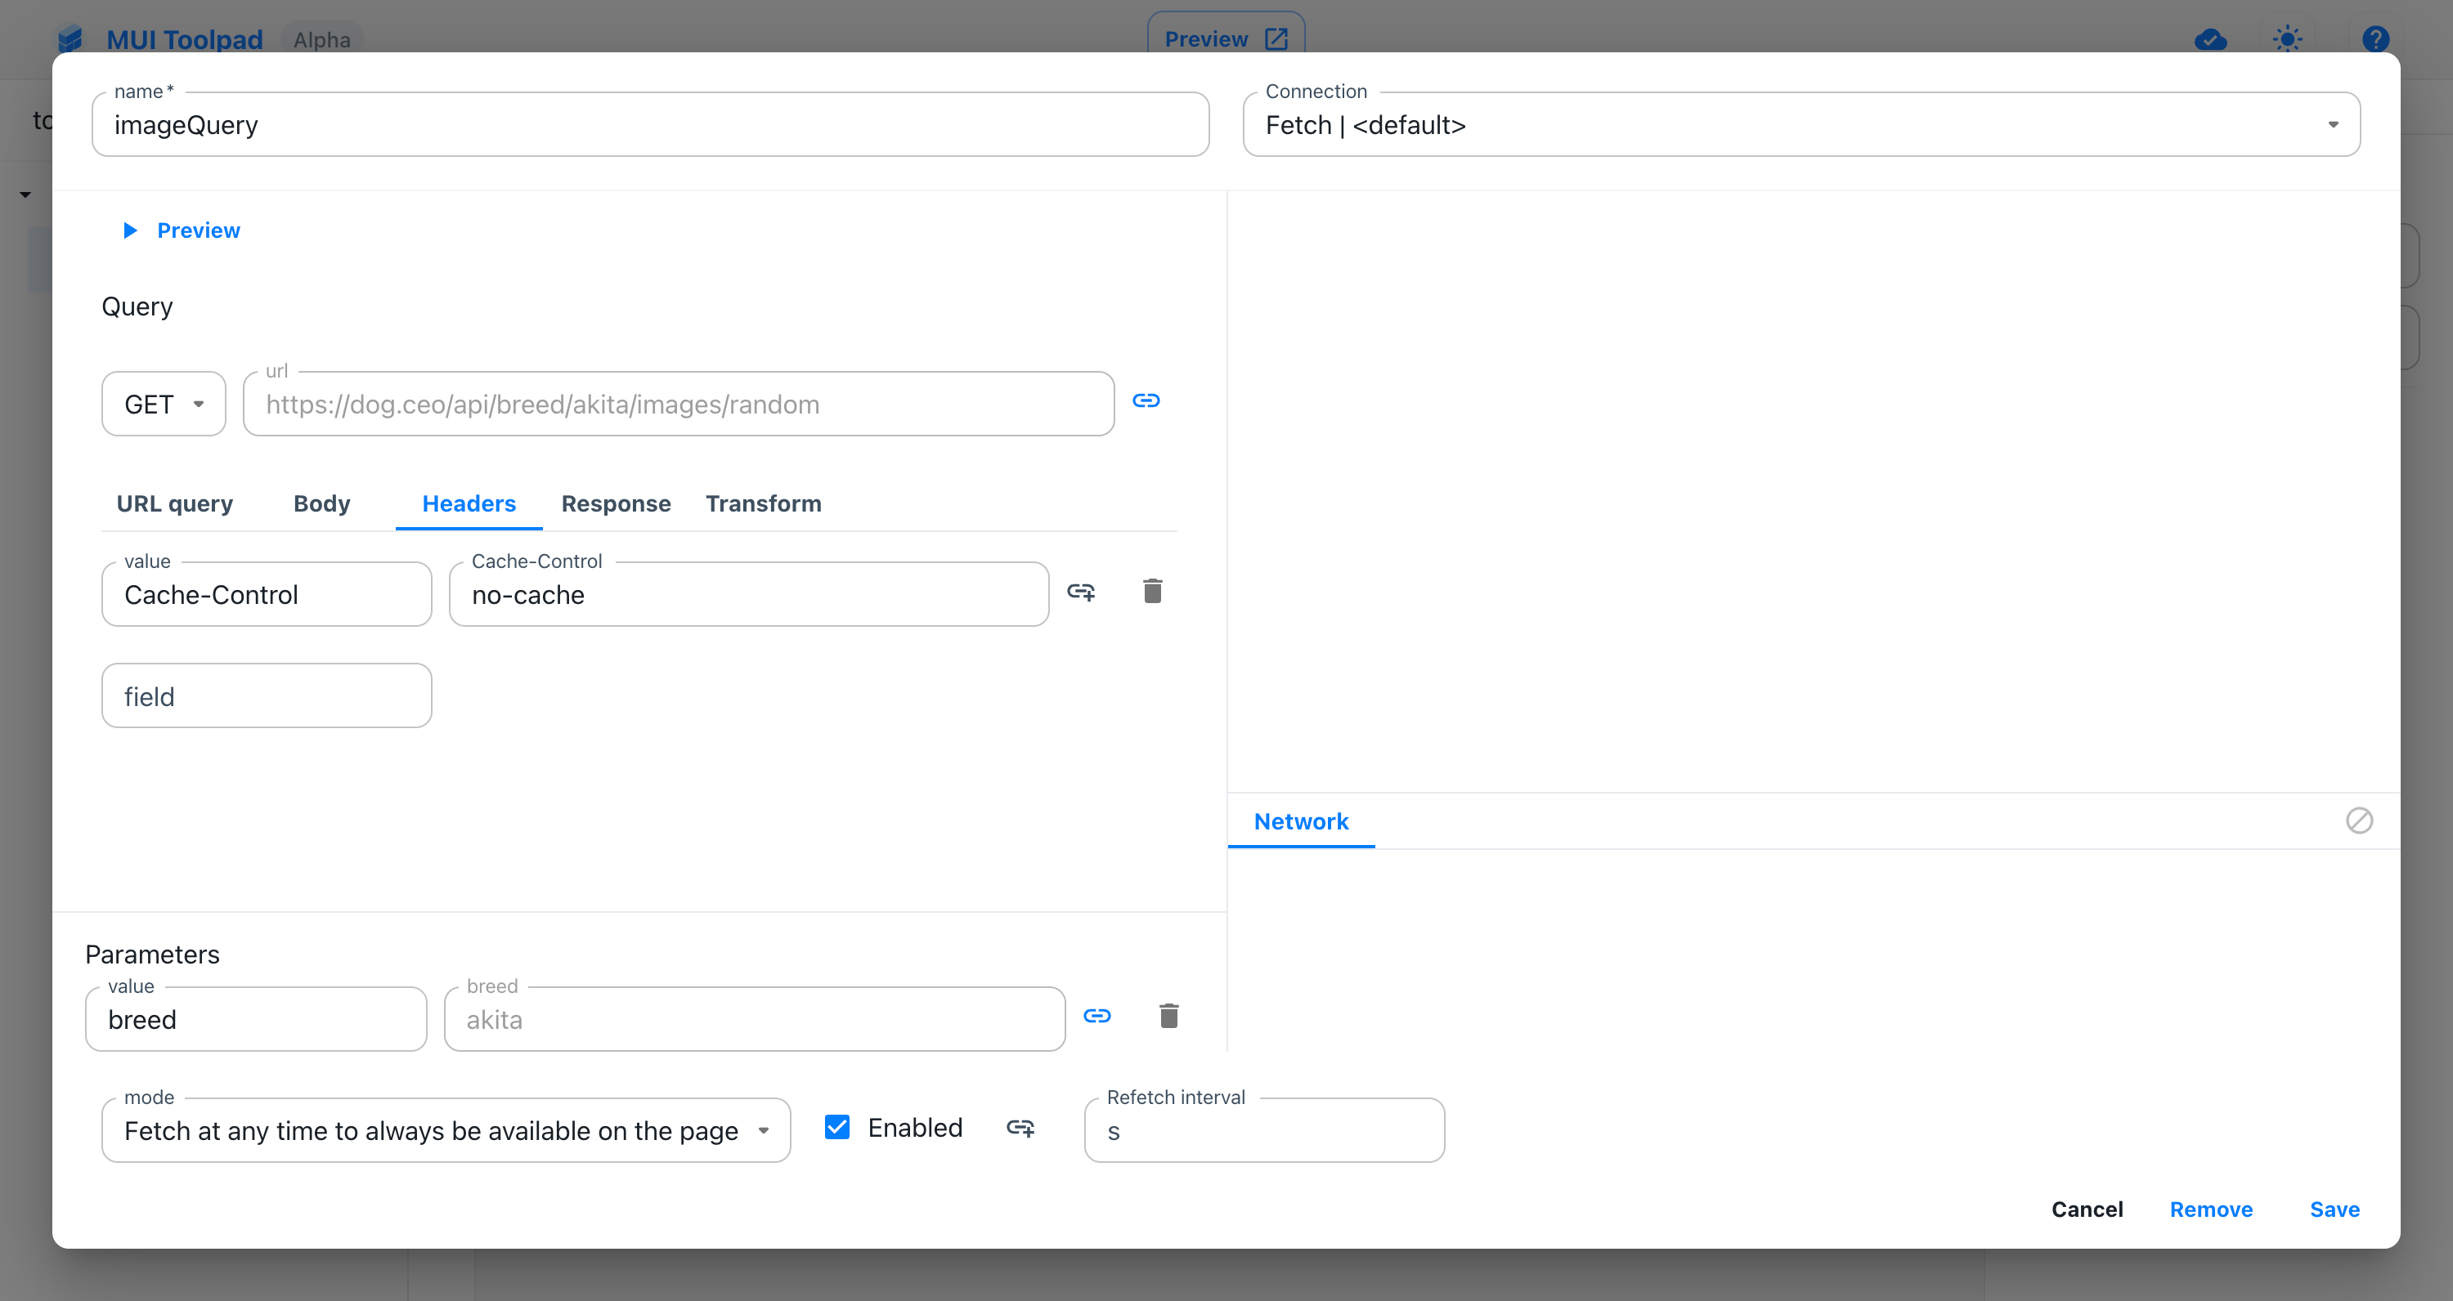Click the Remove button
2453x1301 pixels.
tap(2211, 1209)
